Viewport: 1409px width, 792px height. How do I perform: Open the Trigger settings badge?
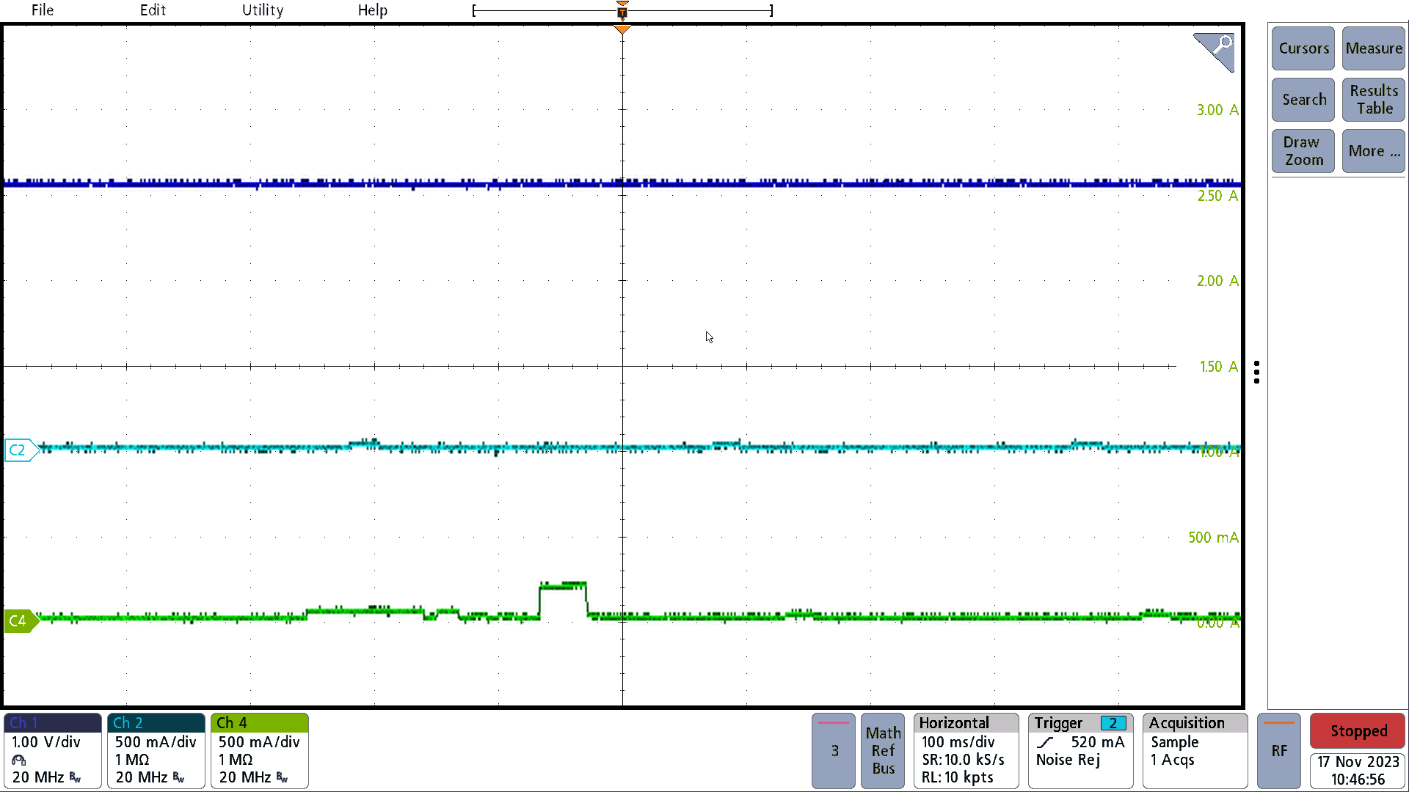click(x=1081, y=751)
